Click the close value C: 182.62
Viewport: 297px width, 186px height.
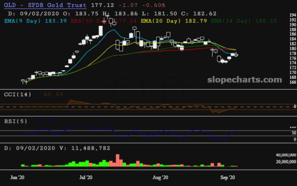tap(199, 13)
